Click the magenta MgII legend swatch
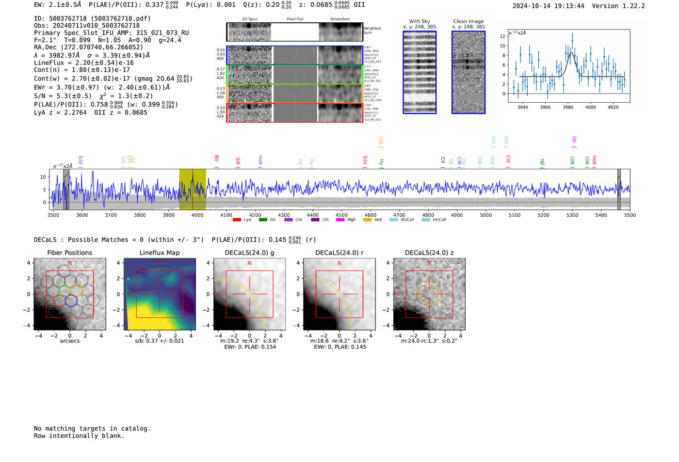The width and height of the screenshot is (679, 462). tap(340, 220)
